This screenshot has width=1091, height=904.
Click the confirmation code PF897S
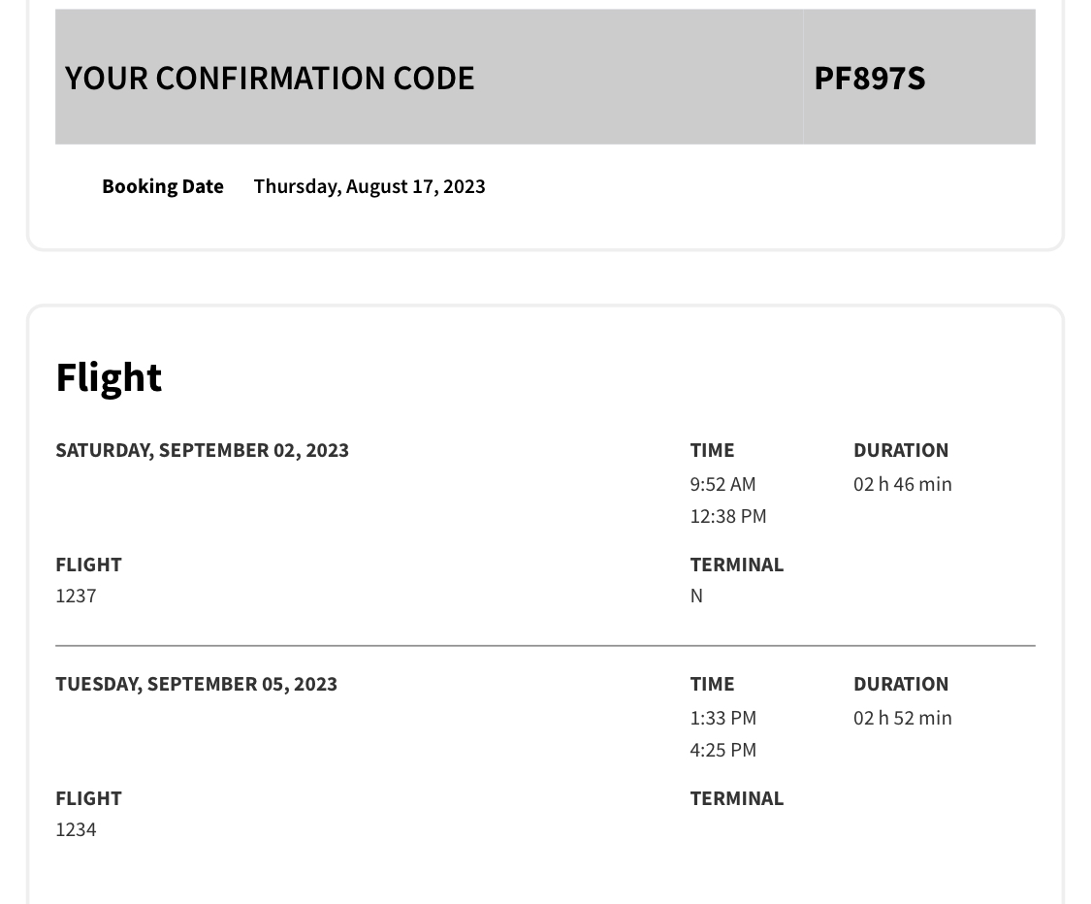click(x=869, y=78)
